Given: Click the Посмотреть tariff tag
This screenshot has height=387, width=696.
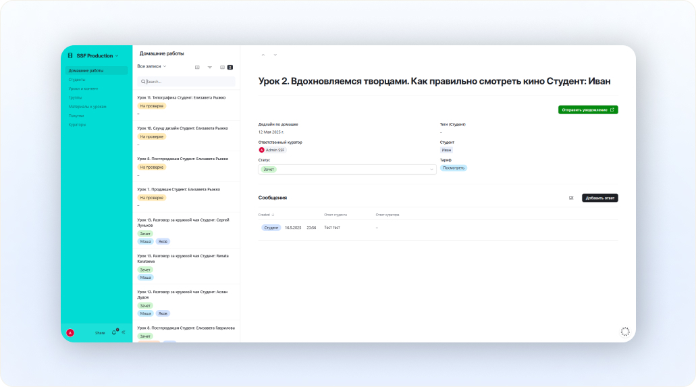Looking at the screenshot, I should [x=454, y=168].
